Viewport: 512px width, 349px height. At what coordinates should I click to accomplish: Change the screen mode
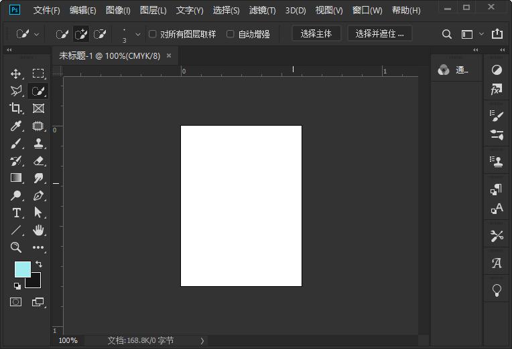pos(38,302)
